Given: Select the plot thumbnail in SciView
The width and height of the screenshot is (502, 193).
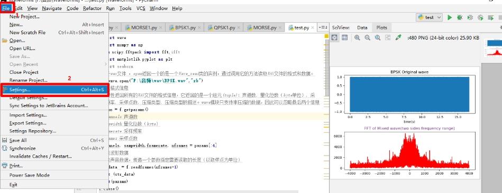Looking at the screenshot, I should point(494,48).
